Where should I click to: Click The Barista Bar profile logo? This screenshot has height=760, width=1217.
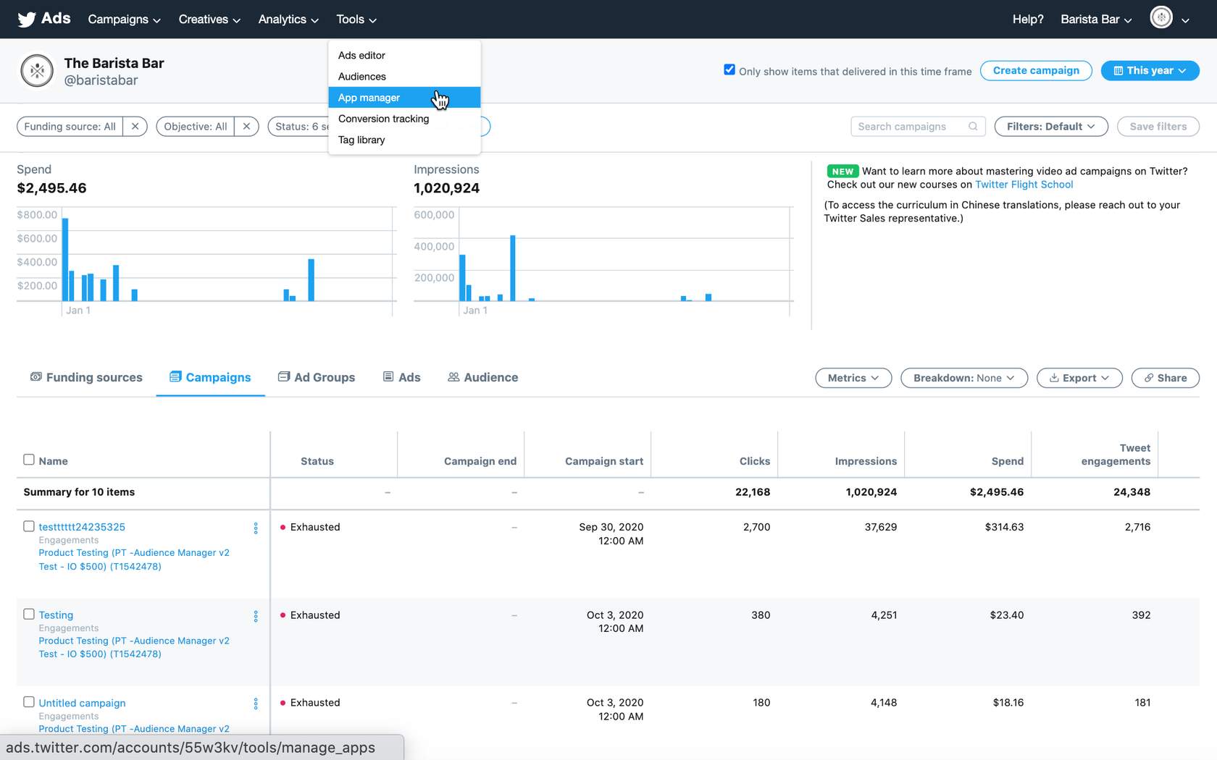point(37,71)
